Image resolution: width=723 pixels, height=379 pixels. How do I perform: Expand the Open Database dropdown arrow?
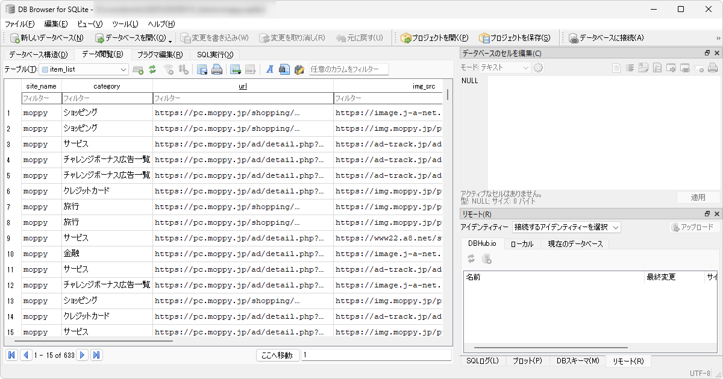(x=171, y=40)
